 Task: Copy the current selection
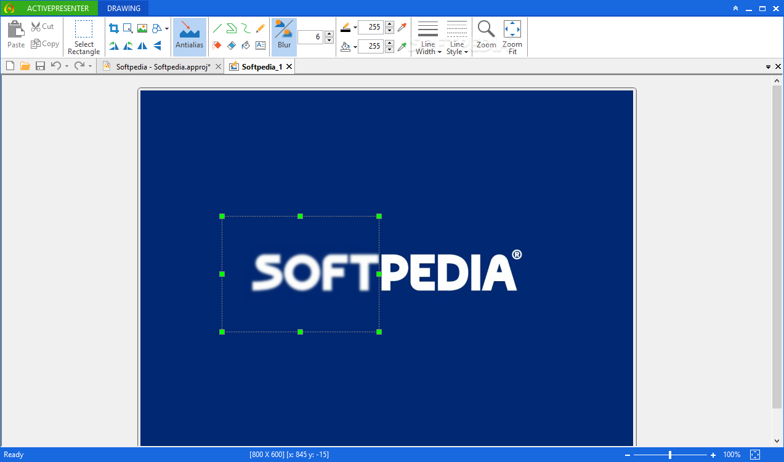pos(45,44)
